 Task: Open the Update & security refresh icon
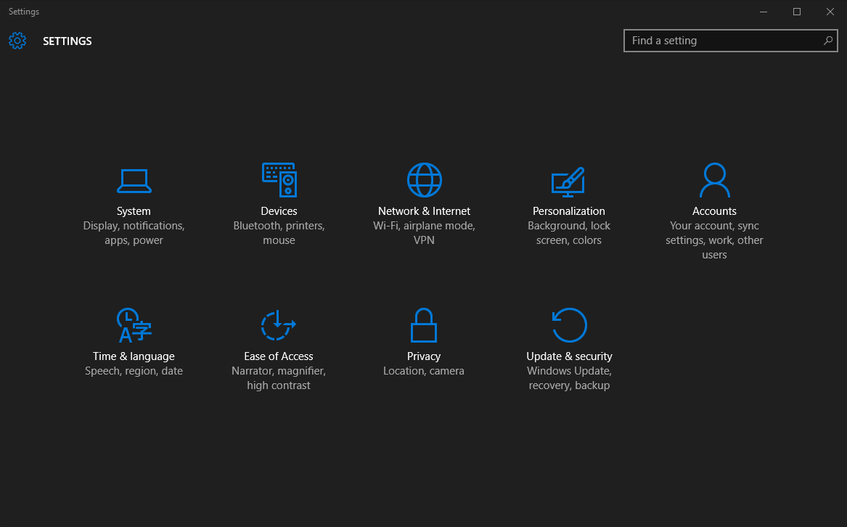point(569,325)
